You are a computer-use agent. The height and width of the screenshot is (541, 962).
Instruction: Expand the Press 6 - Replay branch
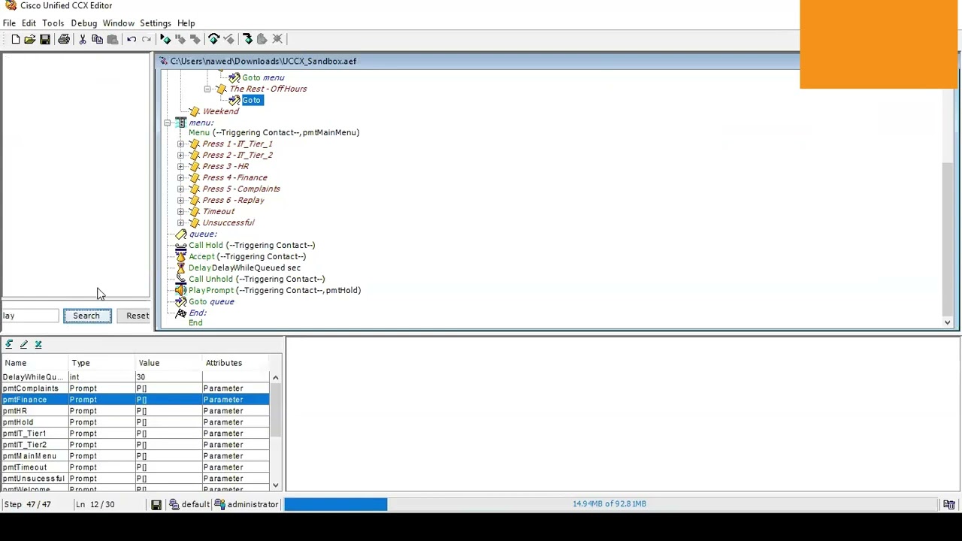[180, 200]
